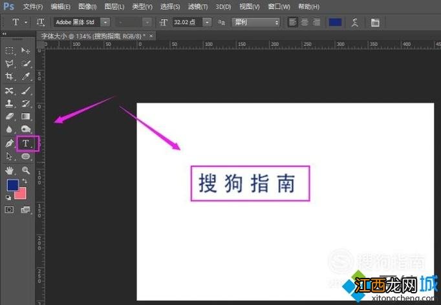This screenshot has width=441, height=305.
Task: Select the Path Selection tool
Action: click(9, 156)
